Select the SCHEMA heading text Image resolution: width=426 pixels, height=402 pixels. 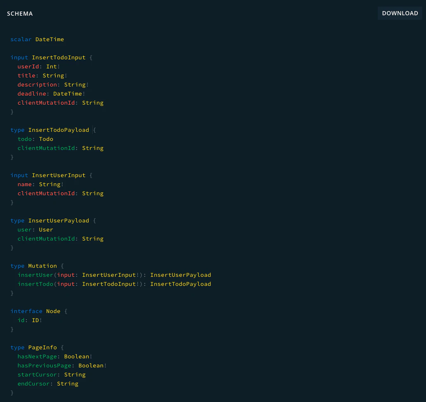(20, 14)
